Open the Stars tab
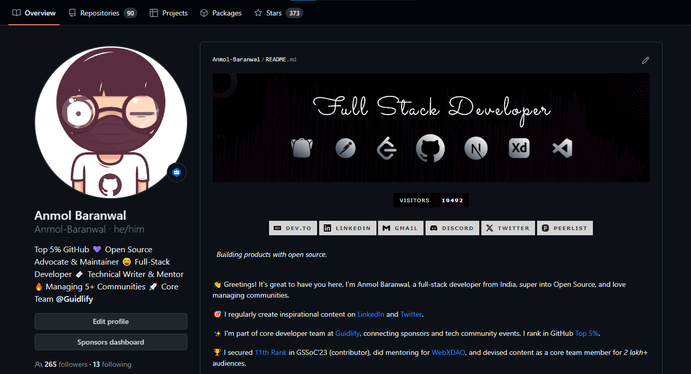Image resolution: width=691 pixels, height=374 pixels. point(278,13)
